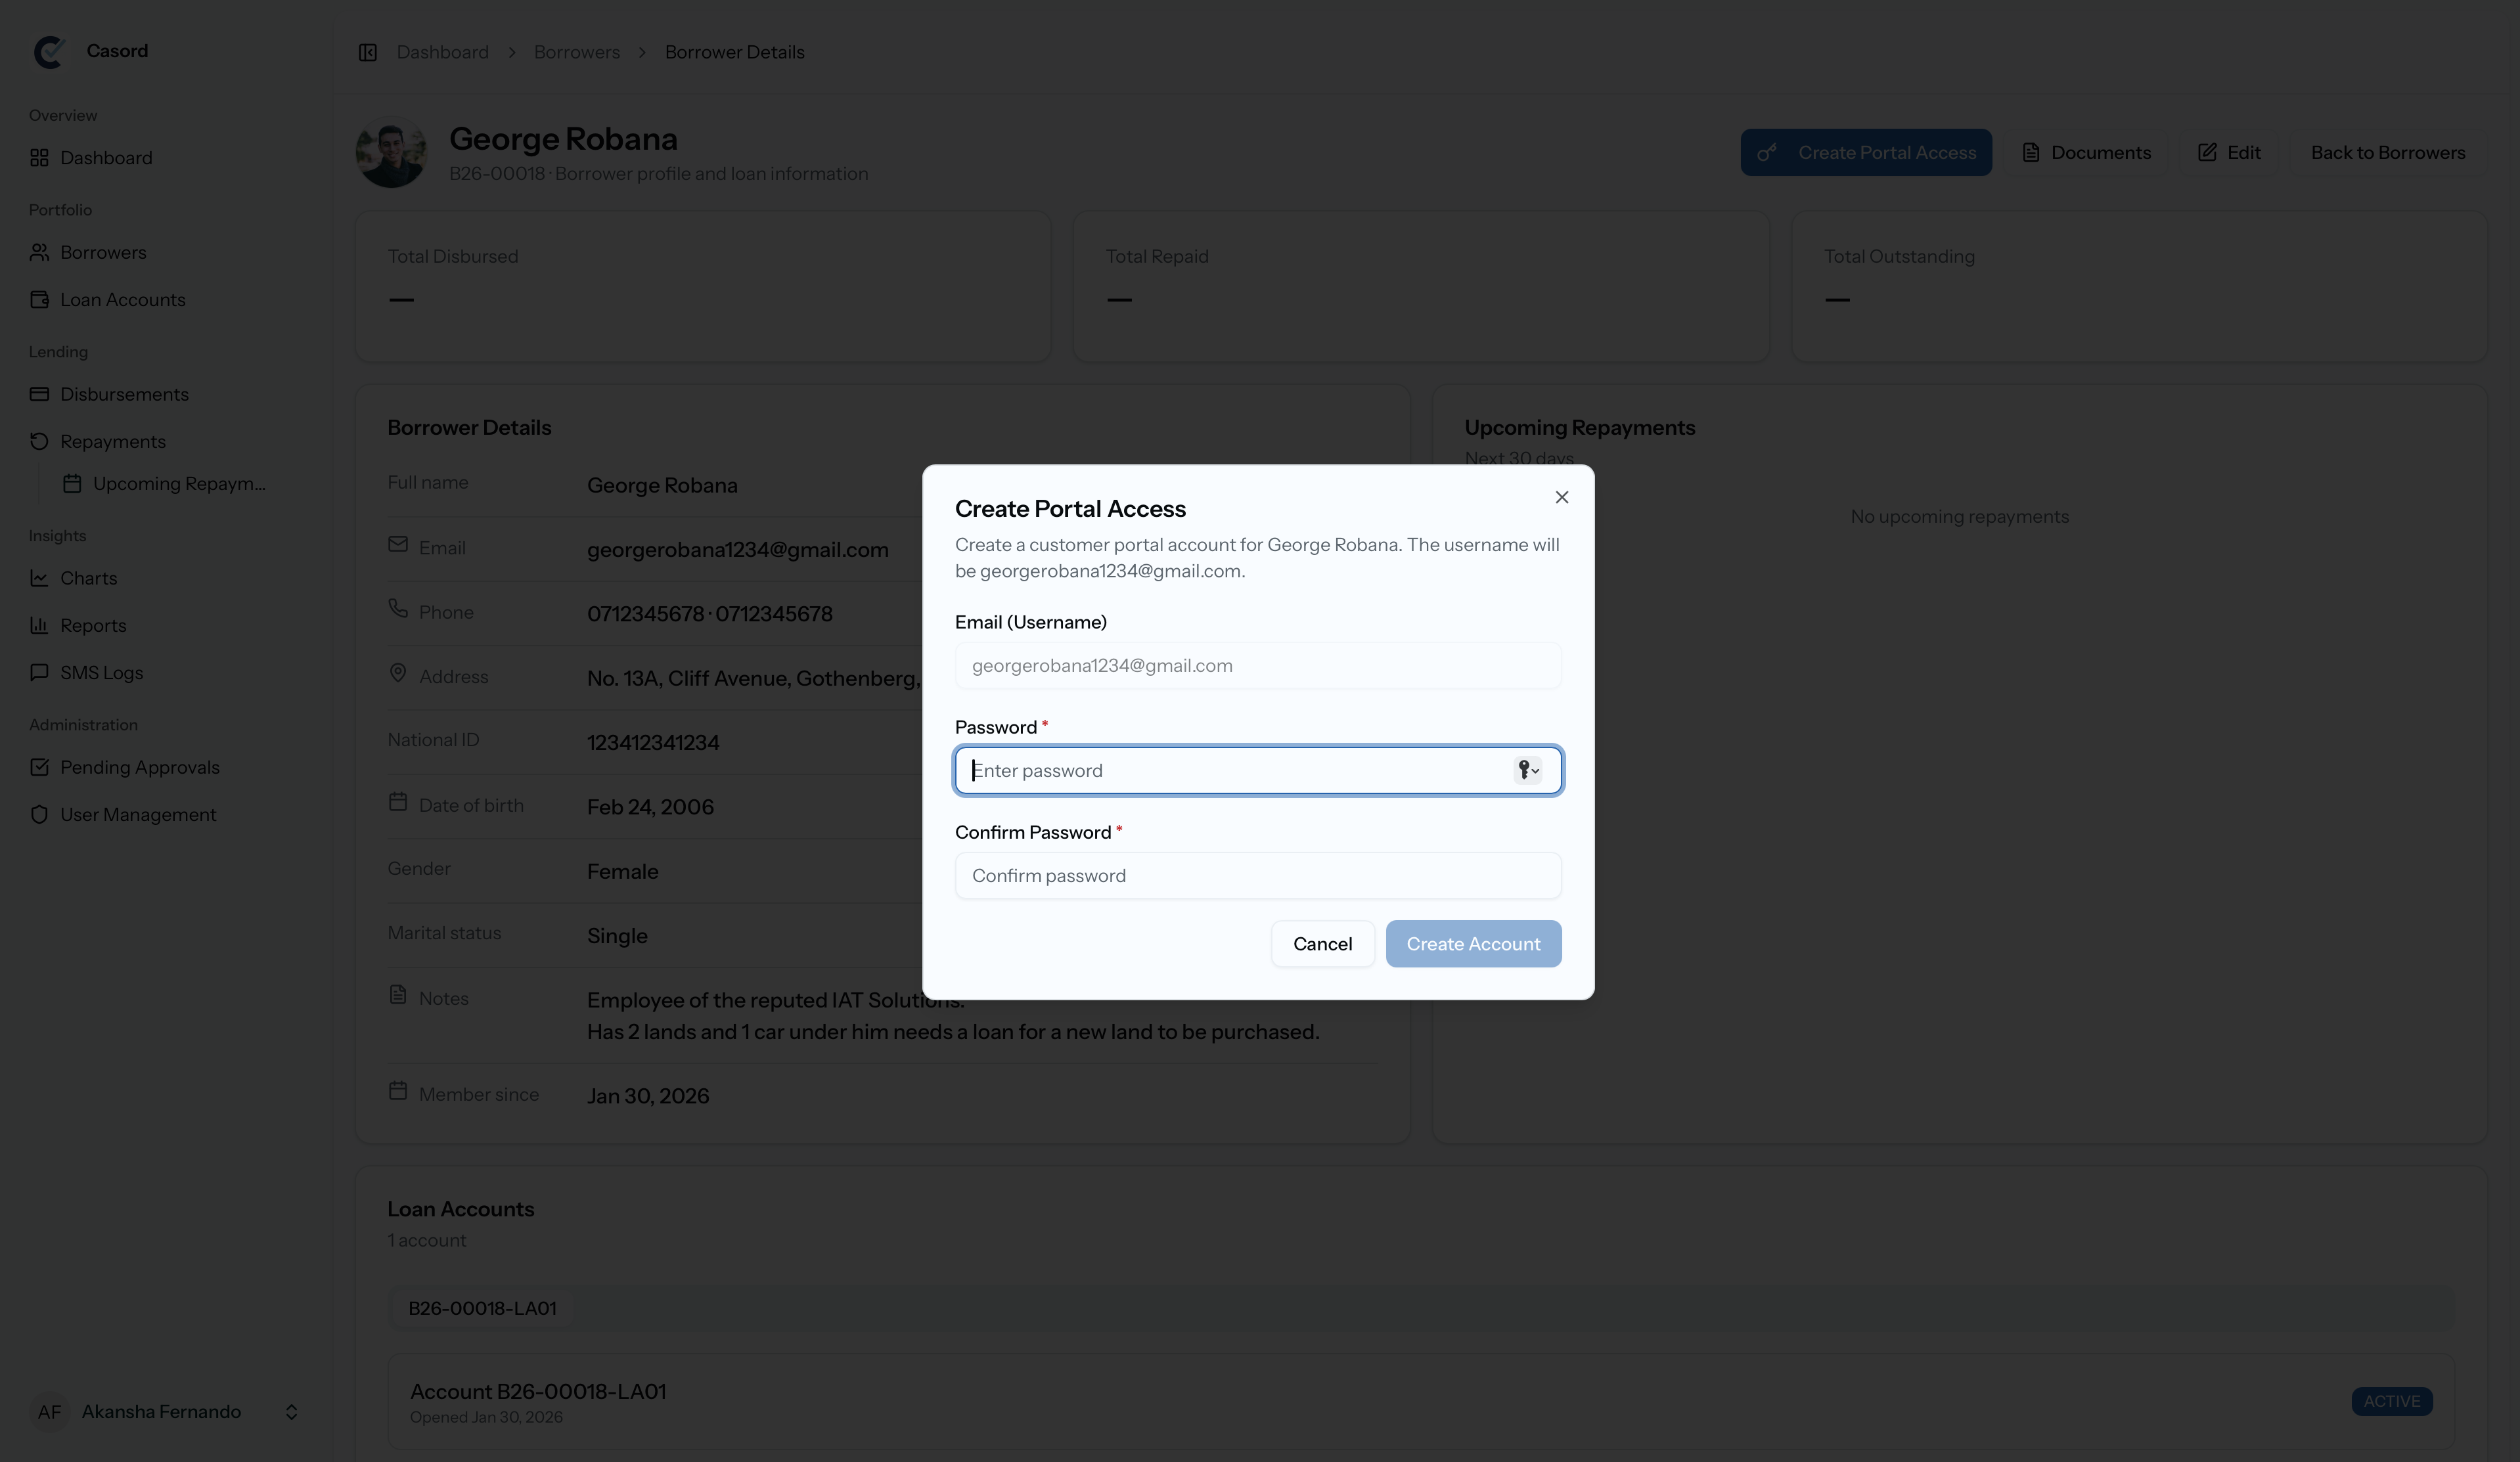
Task: Click the Cancel button
Action: (1322, 943)
